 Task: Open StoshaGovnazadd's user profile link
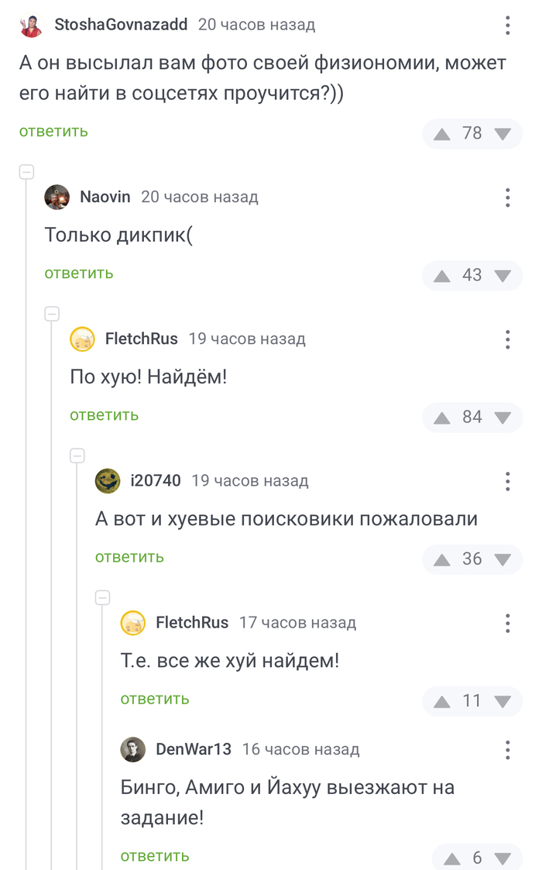121,25
